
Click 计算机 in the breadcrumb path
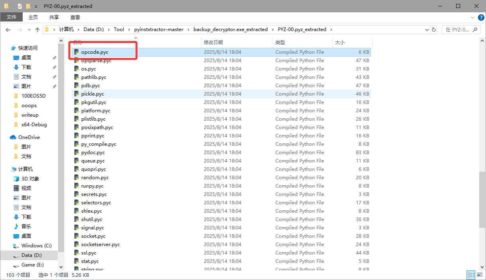pyautogui.click(x=66, y=29)
